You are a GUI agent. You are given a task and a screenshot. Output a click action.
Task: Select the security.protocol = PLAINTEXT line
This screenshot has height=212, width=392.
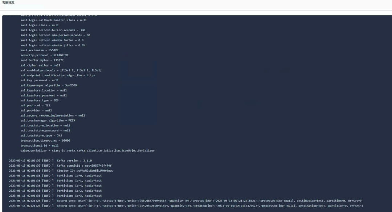[x=45, y=55]
